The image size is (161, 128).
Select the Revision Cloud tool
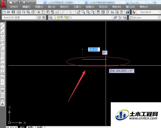tap(3, 56)
